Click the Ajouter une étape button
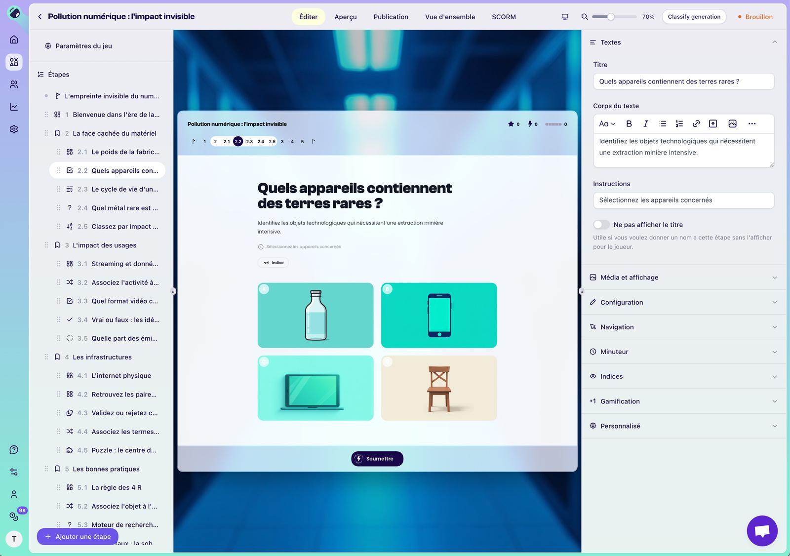790x556 pixels. (78, 537)
